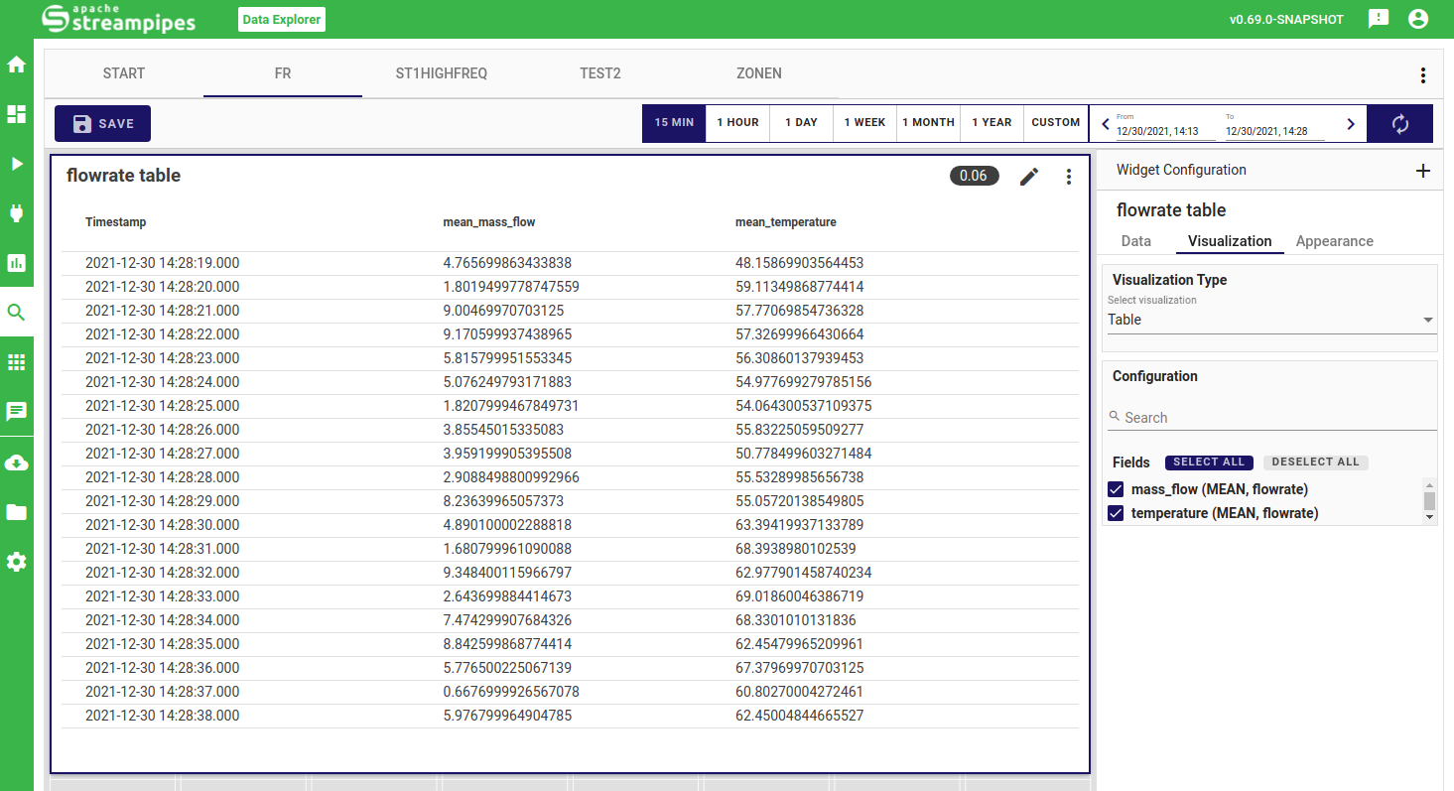Uncheck temperature (MEAN, flowrate) field
This screenshot has width=1454, height=791.
click(x=1116, y=513)
